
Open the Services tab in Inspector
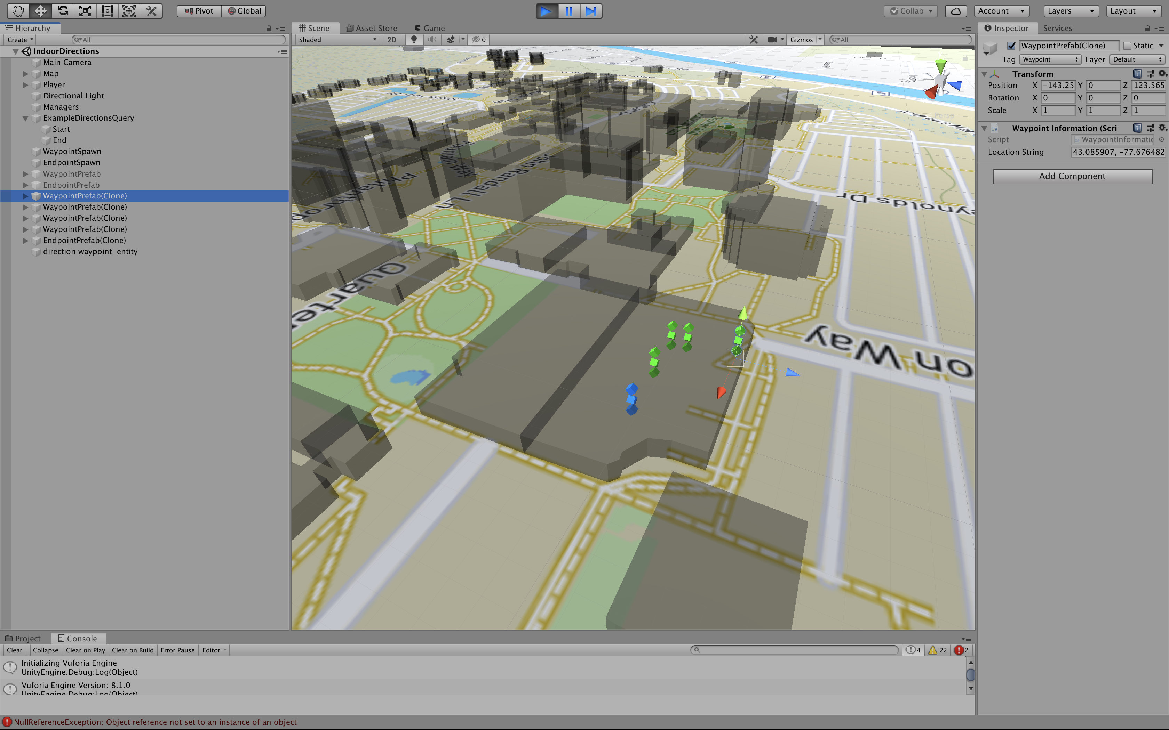click(x=1057, y=28)
